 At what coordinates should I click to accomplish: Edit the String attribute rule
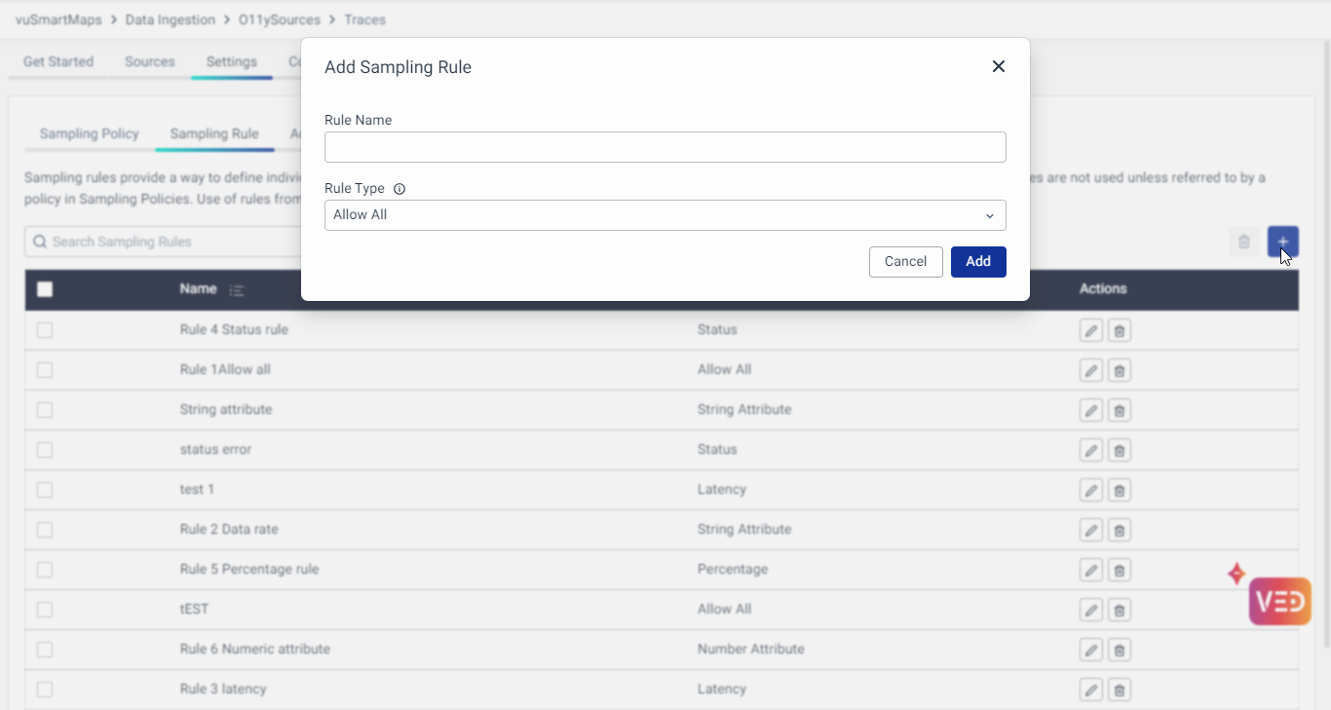pyautogui.click(x=1090, y=411)
